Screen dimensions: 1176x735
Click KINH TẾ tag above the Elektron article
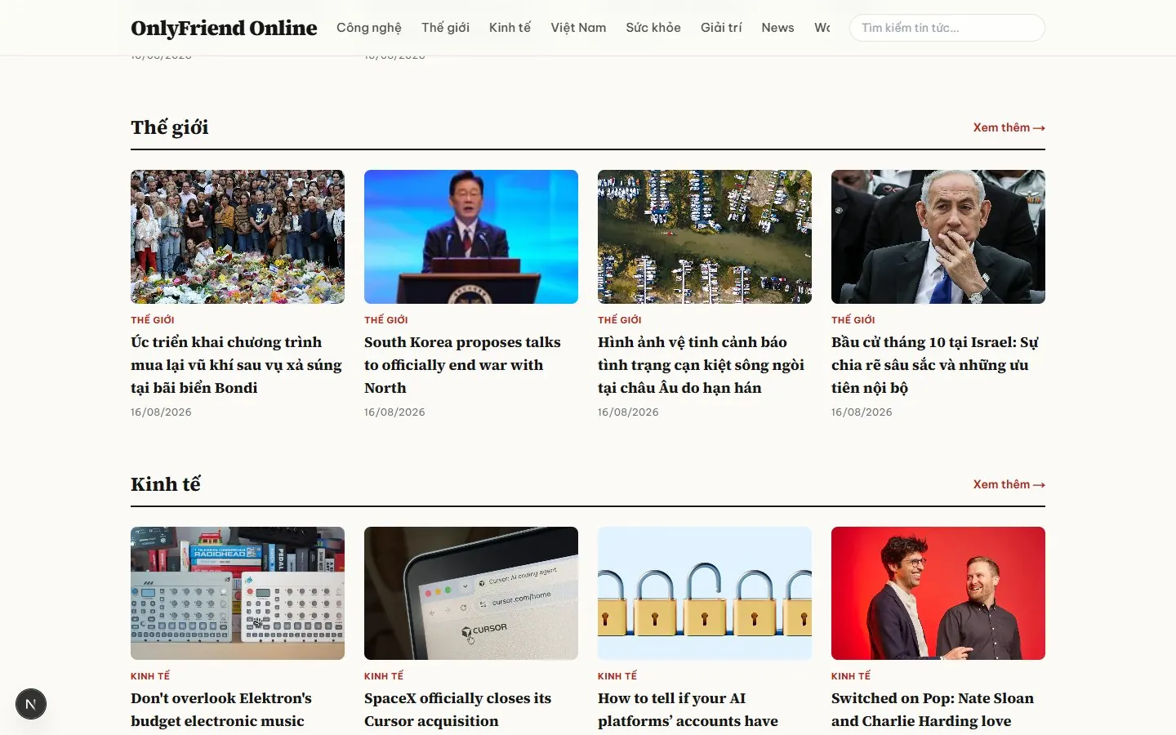pos(150,676)
